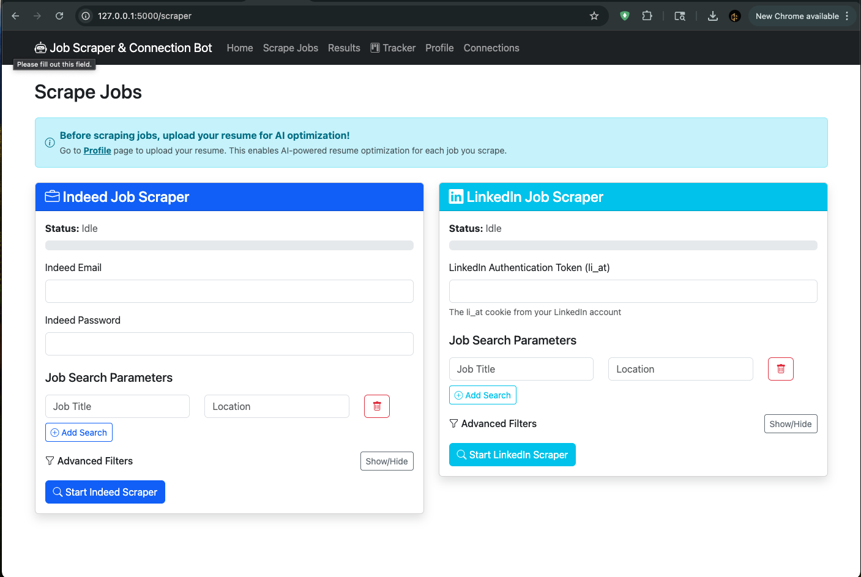861x577 pixels.
Task: Start the Indeed Scraper
Action: 105,492
